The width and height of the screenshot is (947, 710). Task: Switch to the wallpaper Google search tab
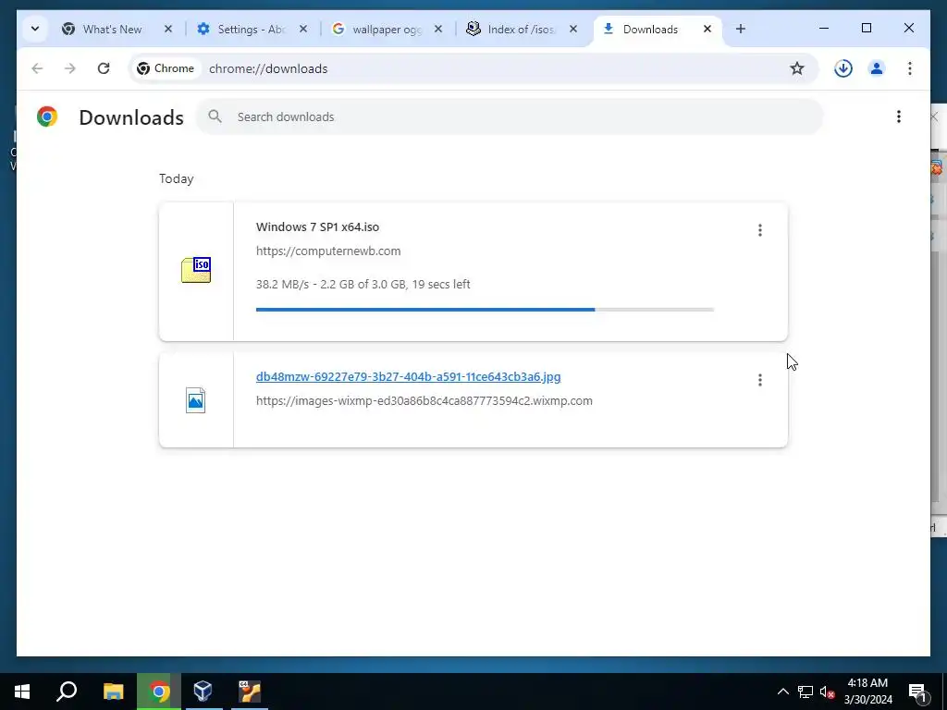click(387, 29)
